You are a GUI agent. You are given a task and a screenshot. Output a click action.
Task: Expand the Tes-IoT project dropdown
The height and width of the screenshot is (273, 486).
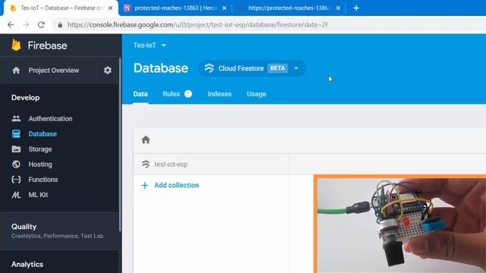pyautogui.click(x=150, y=45)
